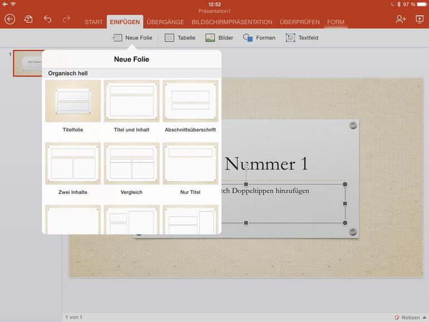Start slideshow with the play icon

point(419,19)
